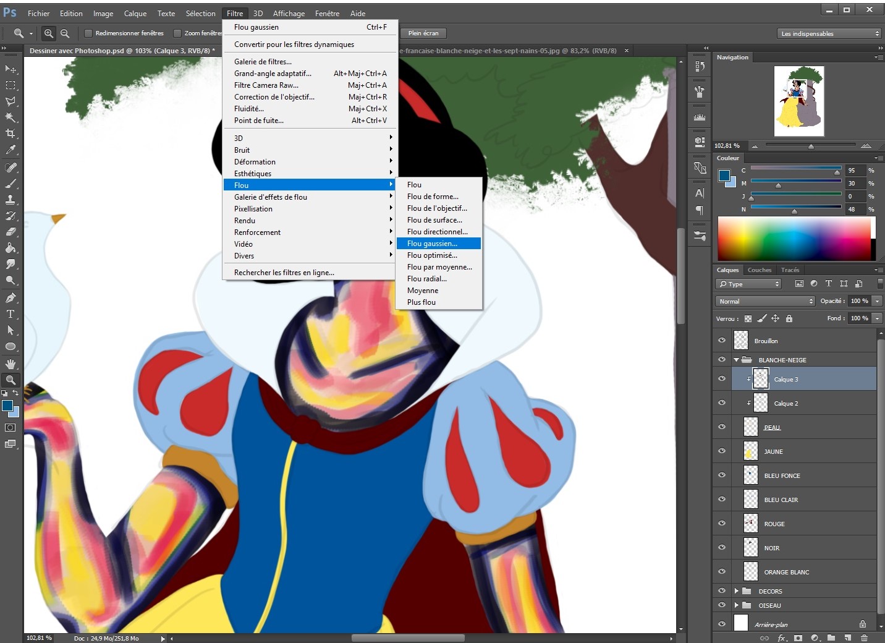Expand the DECORS layer group
The image size is (885, 643).
click(736, 591)
